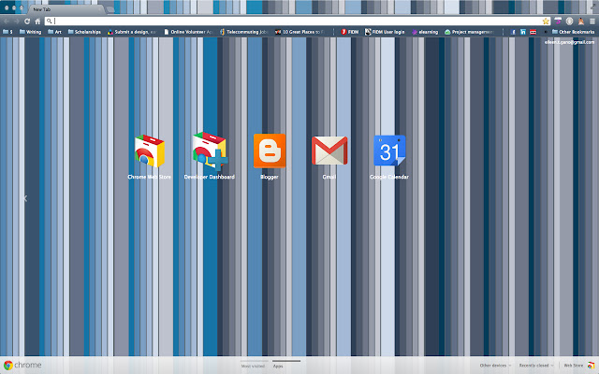This screenshot has height=374, width=599.
Task: Expand the Recently closed menu
Action: click(x=536, y=366)
